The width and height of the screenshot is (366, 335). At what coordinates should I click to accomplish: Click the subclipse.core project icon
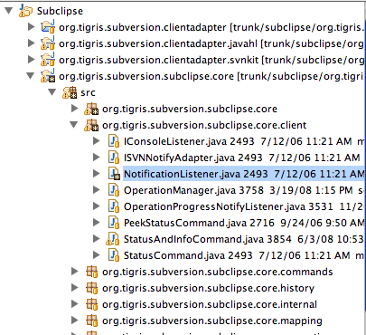tap(48, 76)
